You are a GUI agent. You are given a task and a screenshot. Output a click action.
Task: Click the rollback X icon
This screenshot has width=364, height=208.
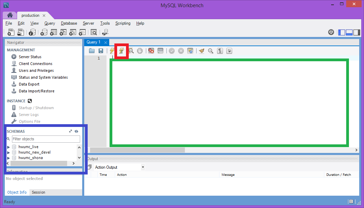pyautogui.click(x=181, y=51)
